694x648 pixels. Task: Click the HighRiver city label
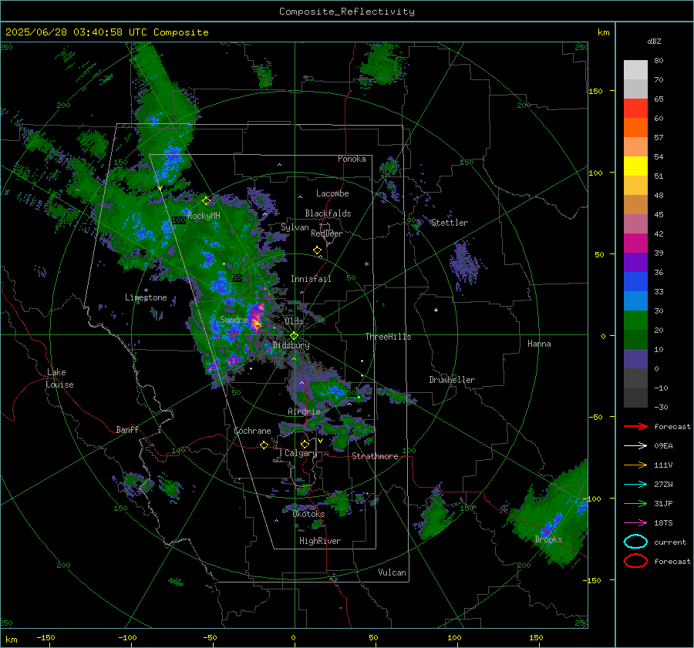320,541
